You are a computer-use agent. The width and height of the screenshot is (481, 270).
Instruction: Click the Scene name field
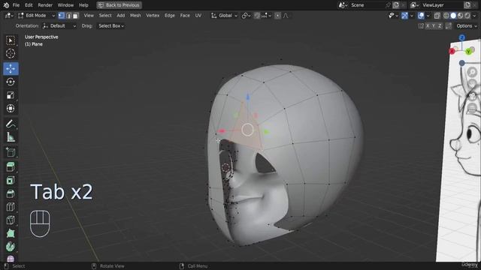tap(368, 5)
